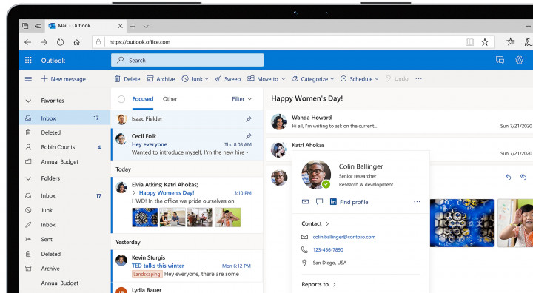Expand the Contact section
The image size is (533, 293).
click(x=315, y=223)
